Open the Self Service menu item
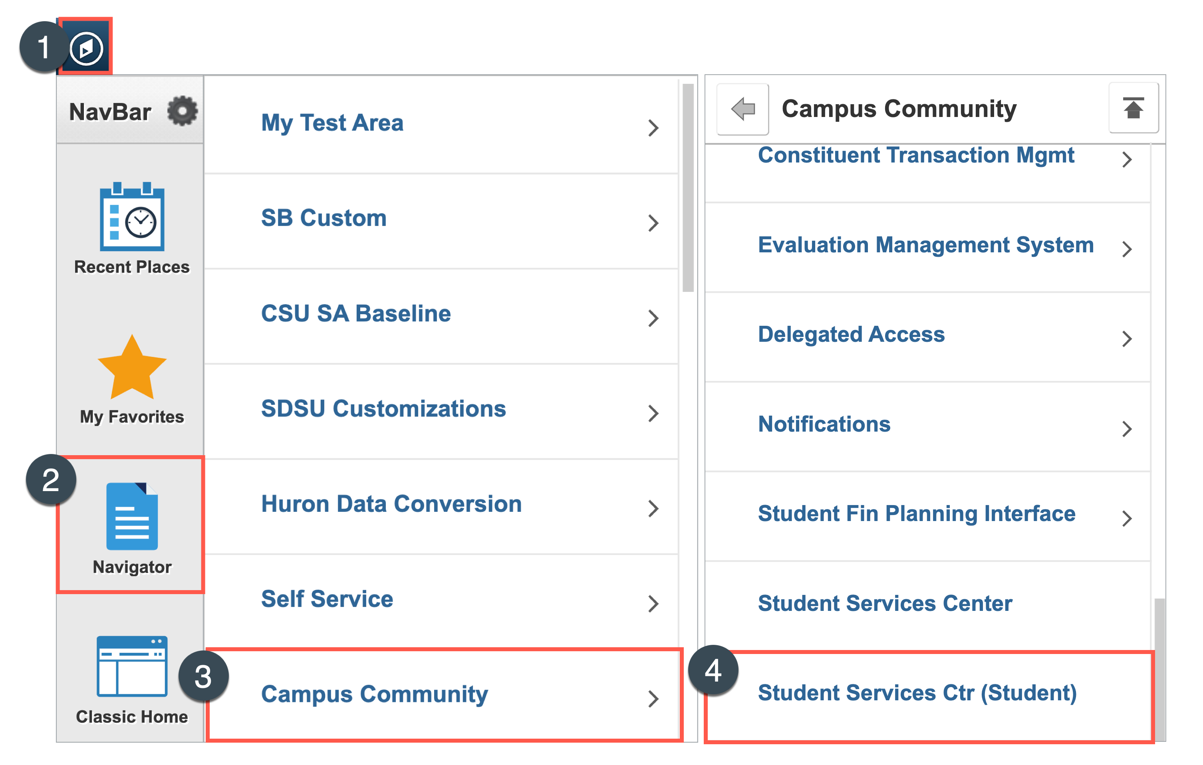The image size is (1203, 765). (x=327, y=599)
